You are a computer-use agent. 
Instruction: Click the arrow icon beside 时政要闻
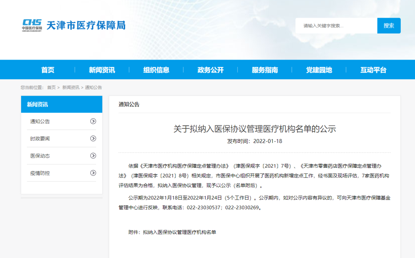pyautogui.click(x=93, y=138)
